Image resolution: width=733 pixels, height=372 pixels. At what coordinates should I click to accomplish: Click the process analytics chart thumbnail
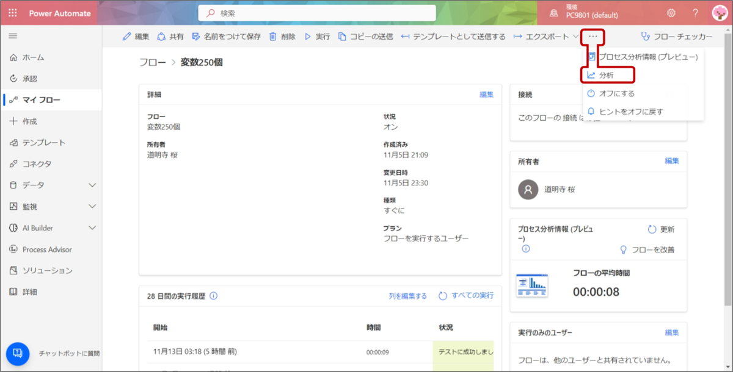tap(532, 285)
